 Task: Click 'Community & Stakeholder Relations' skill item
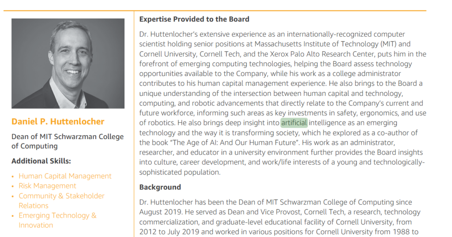[61, 201]
